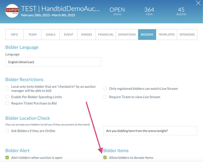Click the OPEN status indicator
Image resolution: width=203 pixels, height=162 pixels.
pos(117,11)
